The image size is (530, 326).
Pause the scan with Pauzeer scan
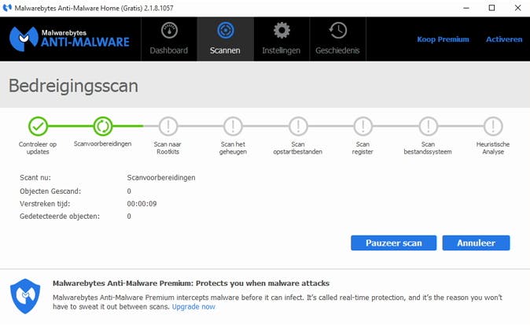click(x=394, y=243)
